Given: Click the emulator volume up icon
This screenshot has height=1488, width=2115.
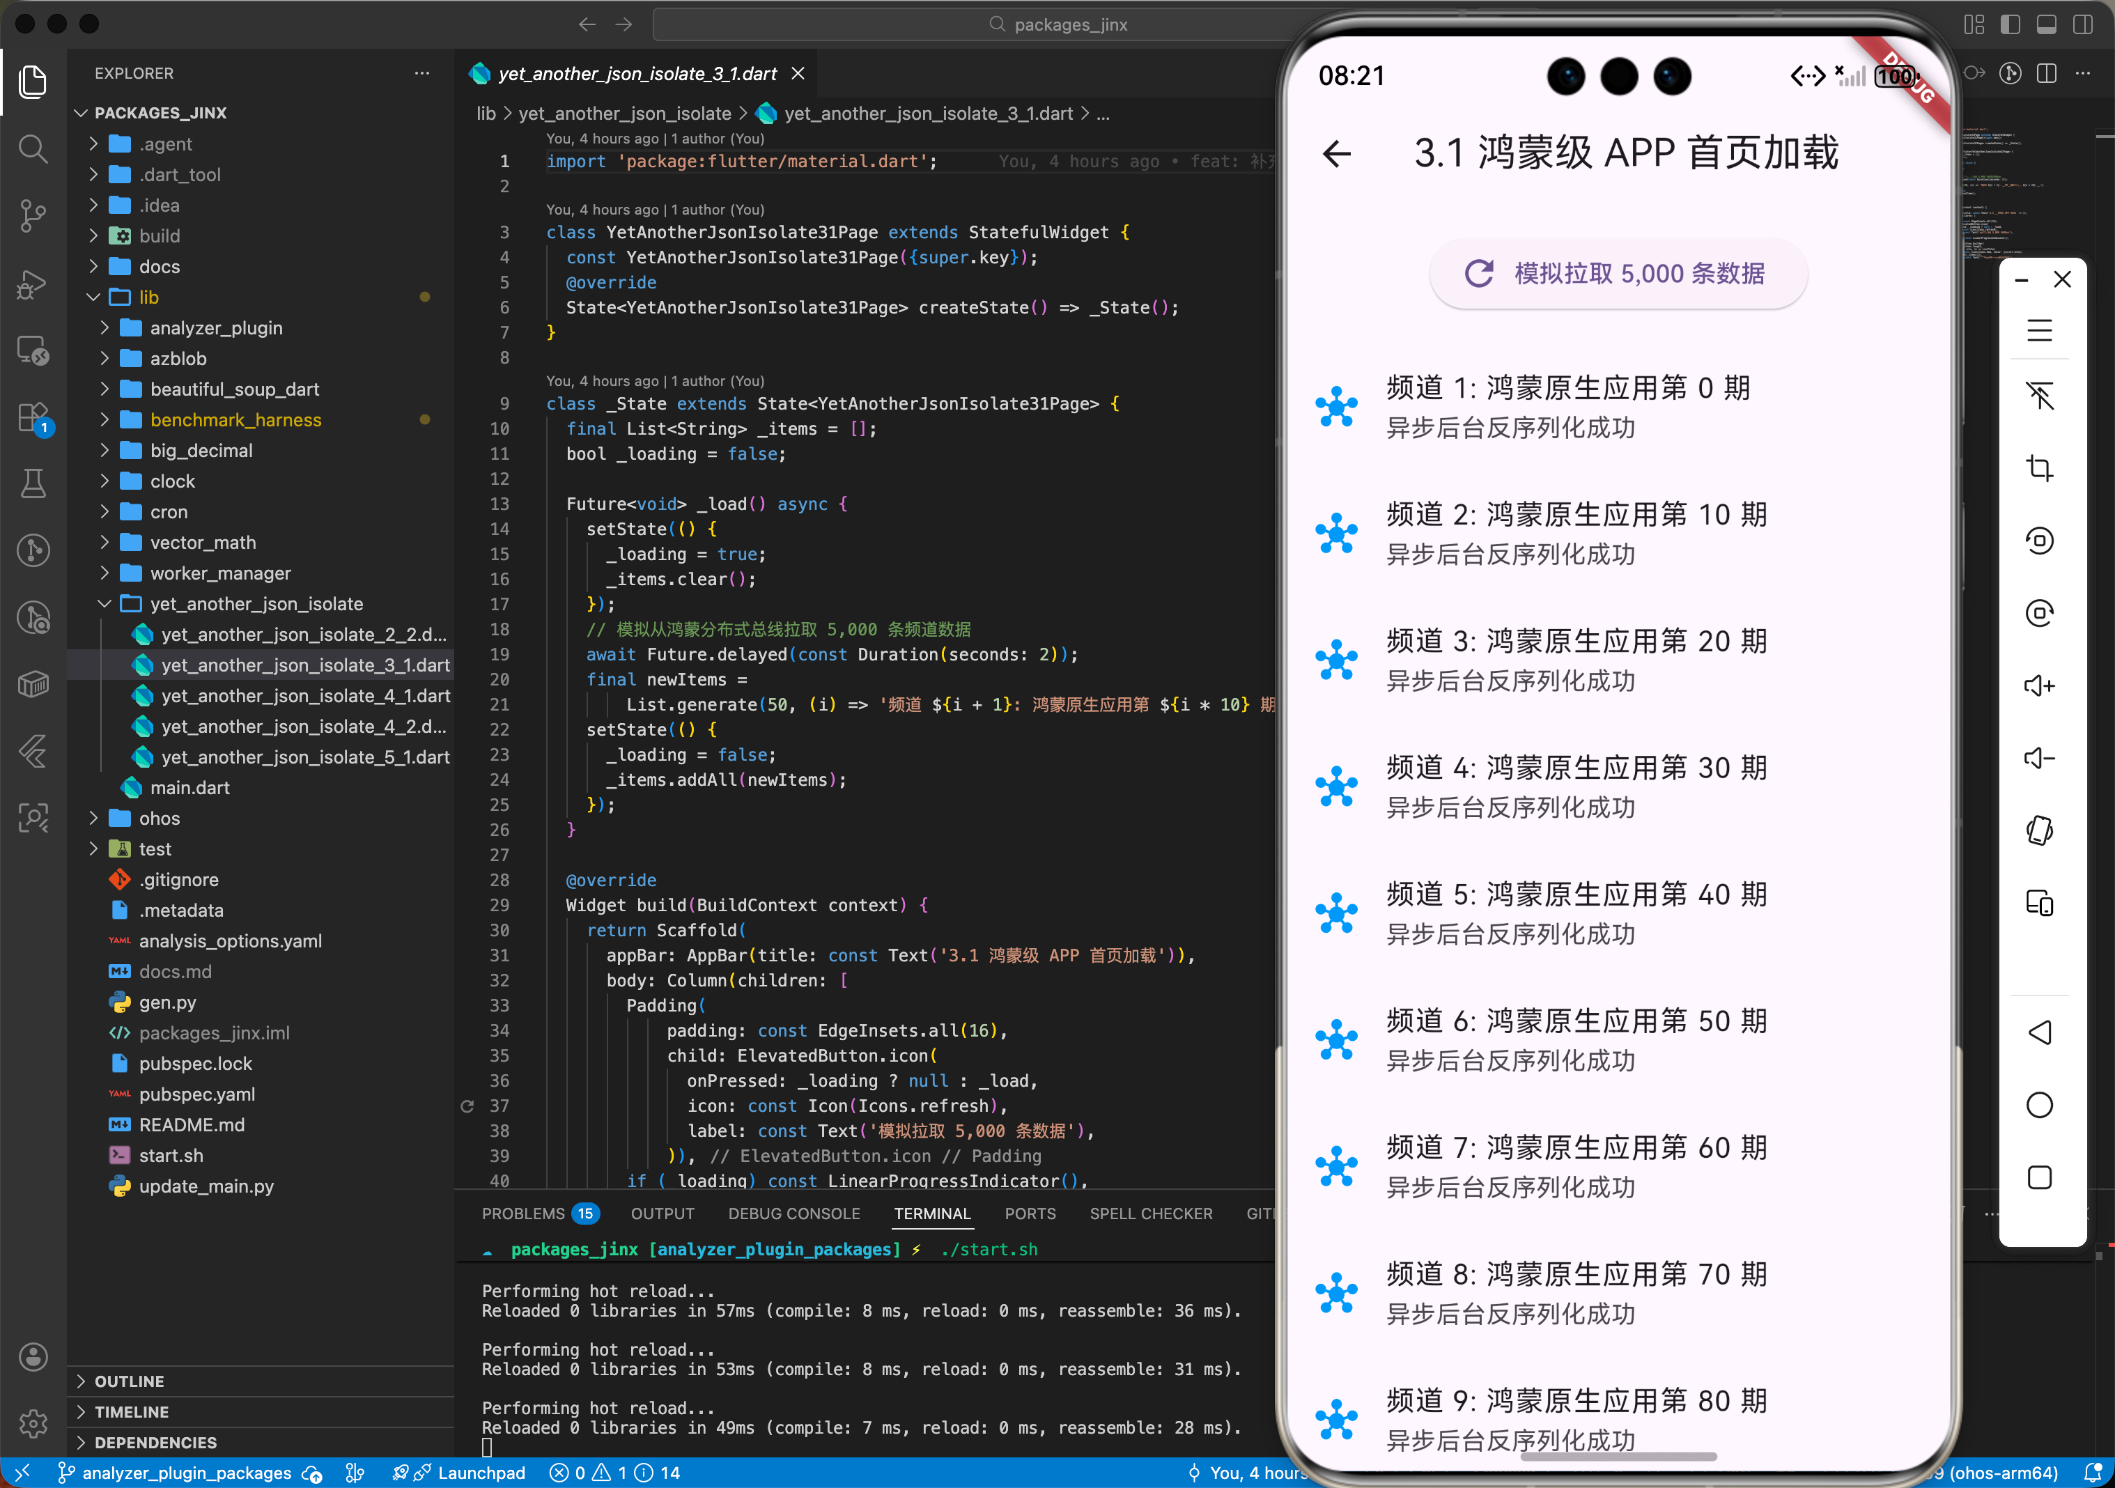Looking at the screenshot, I should tap(2038, 685).
